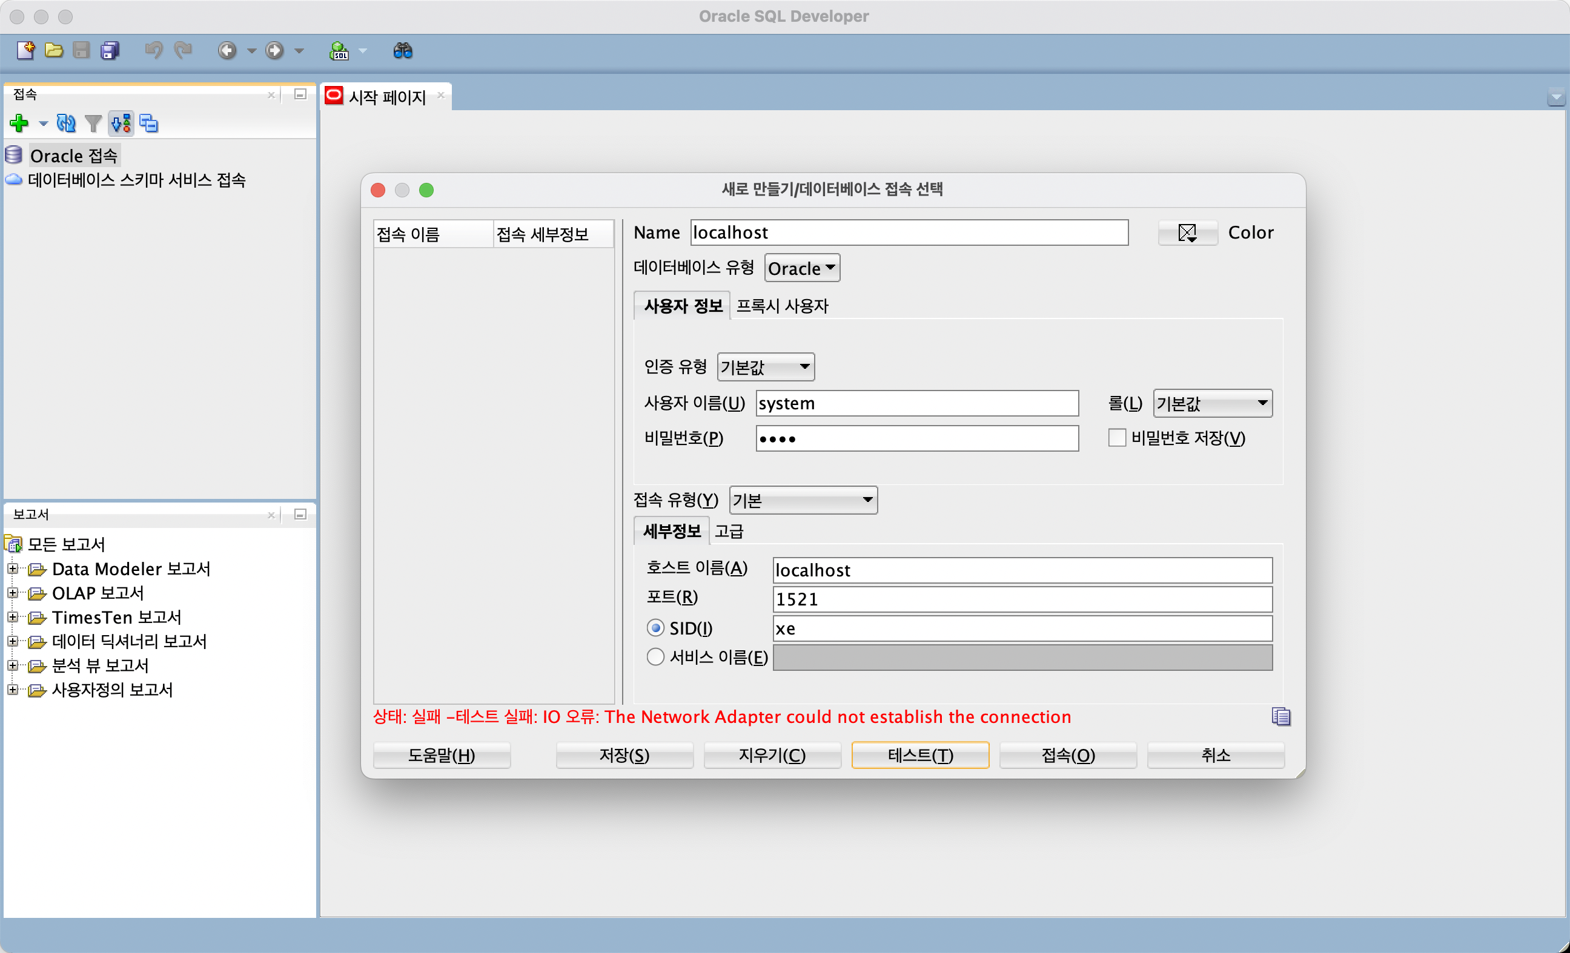Click the 접속 이름 column header
Viewport: 1570px width, 953px height.
pyautogui.click(x=433, y=234)
